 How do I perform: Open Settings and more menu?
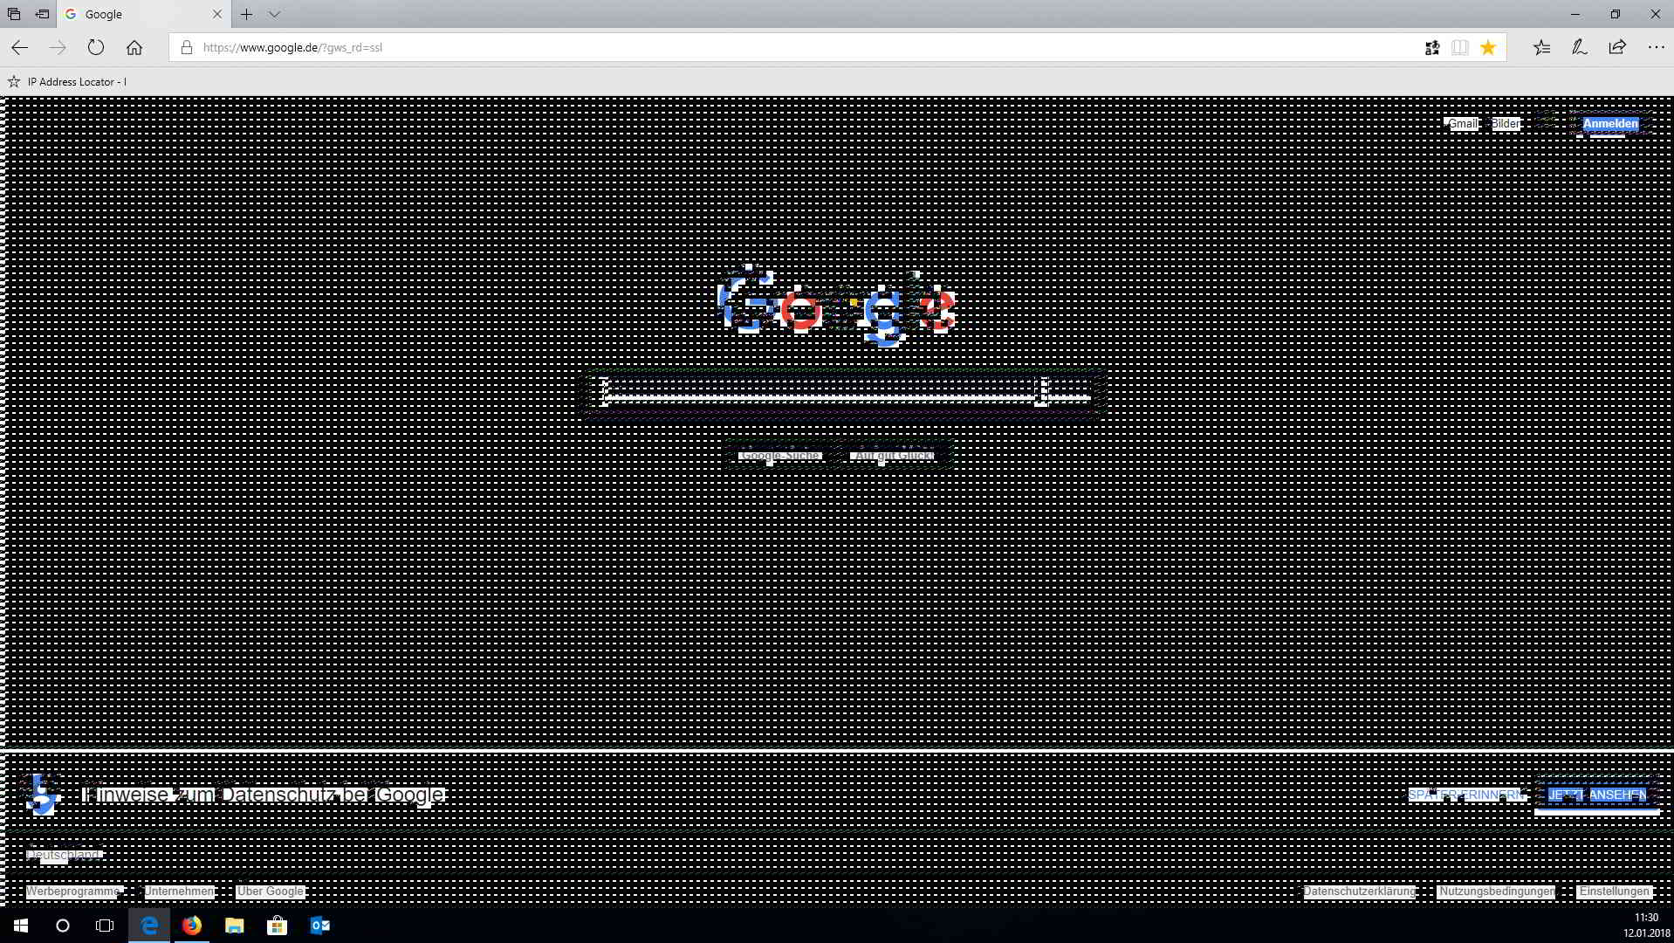tap(1656, 48)
